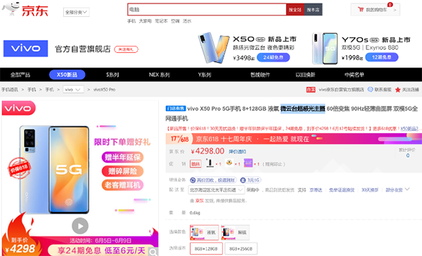Open the 中奖名单 store tab
422x256 pixels.
(x=354, y=75)
